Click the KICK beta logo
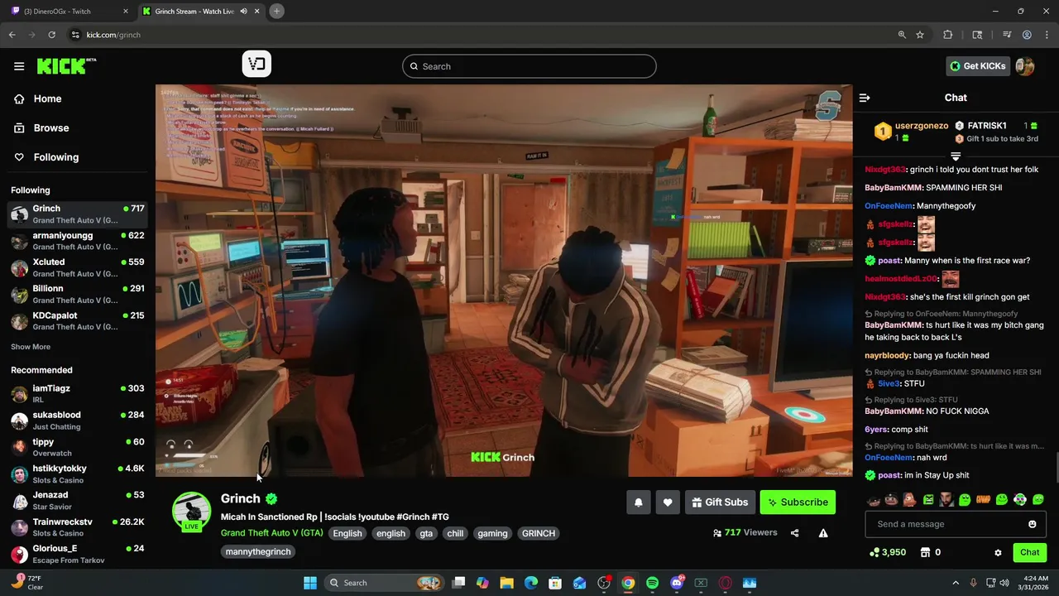The width and height of the screenshot is (1059, 596). point(66,66)
